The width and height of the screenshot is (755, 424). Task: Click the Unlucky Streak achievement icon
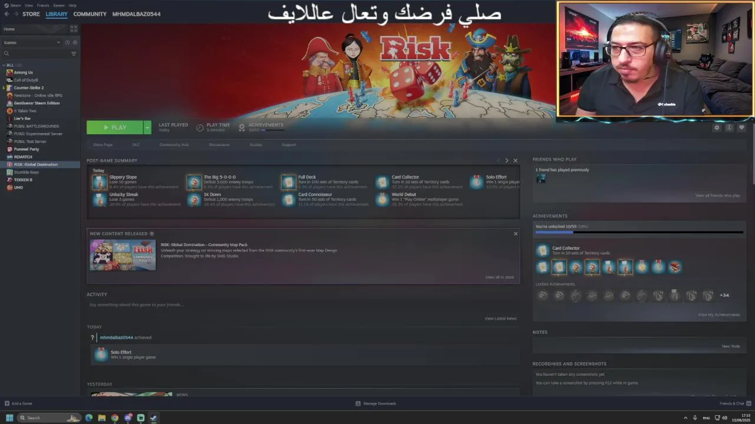tap(100, 200)
